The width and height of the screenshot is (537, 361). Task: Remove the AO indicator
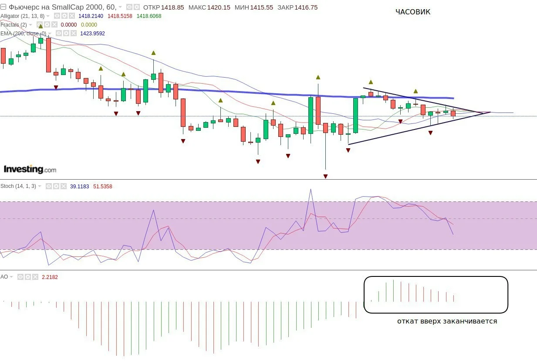35,277
